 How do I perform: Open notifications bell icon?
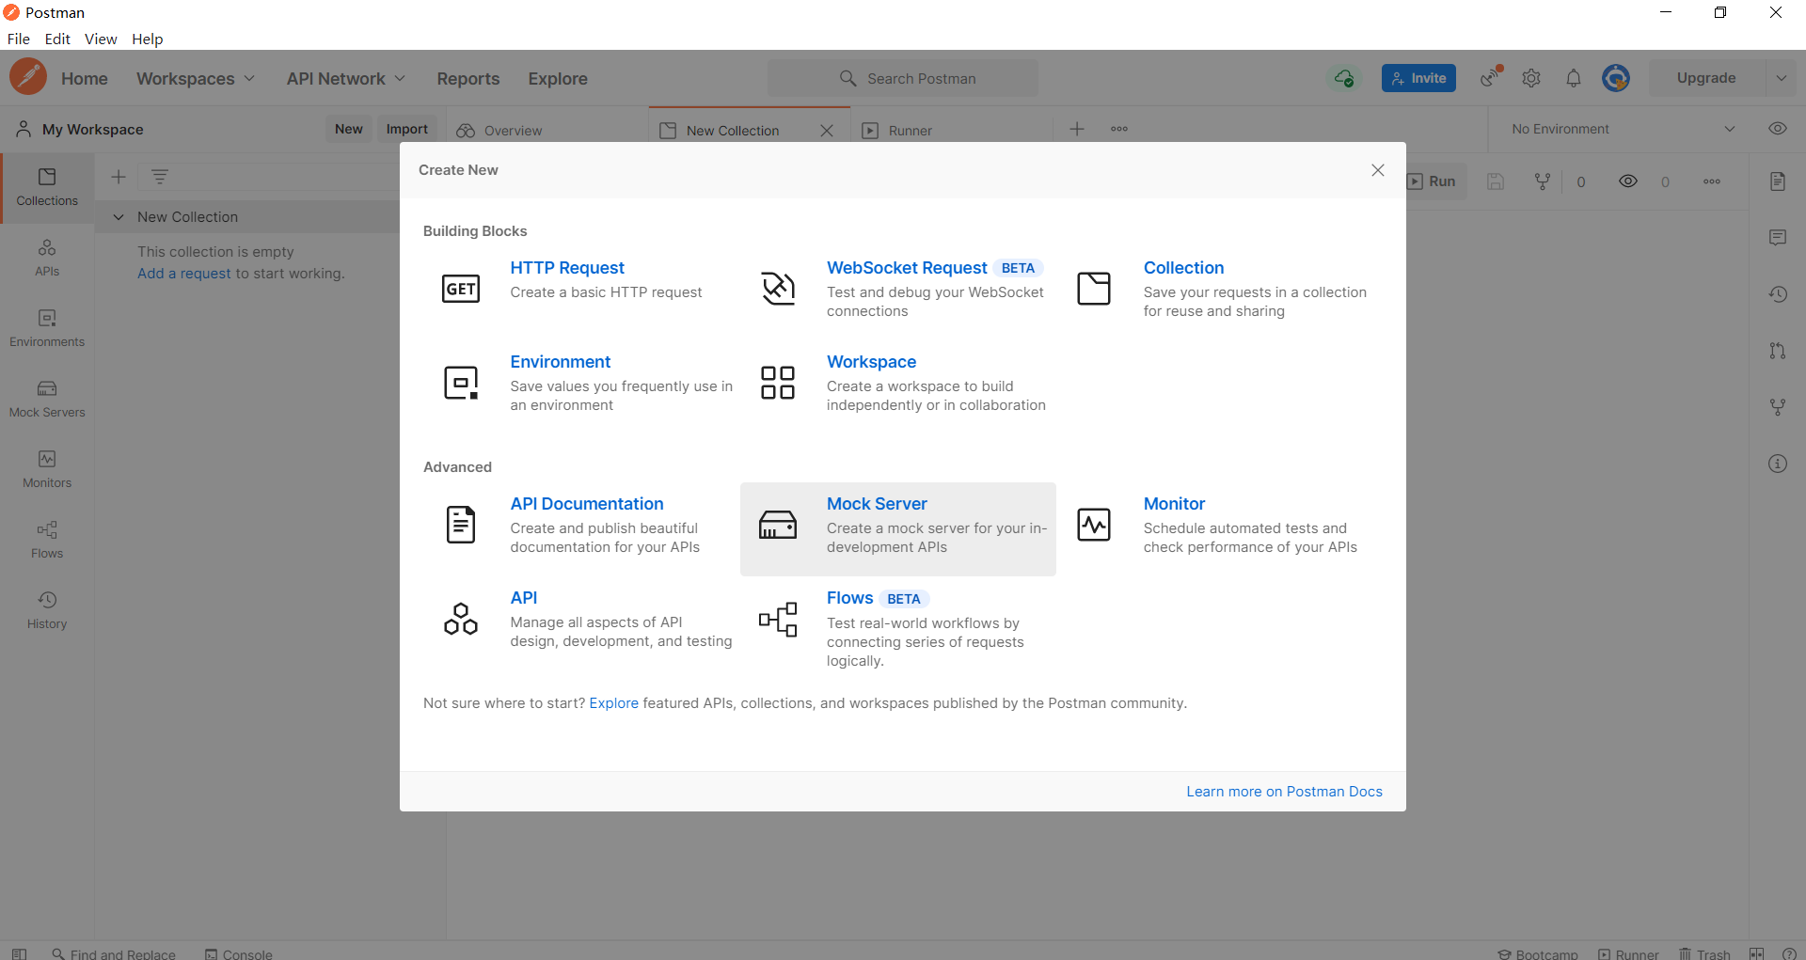point(1574,78)
